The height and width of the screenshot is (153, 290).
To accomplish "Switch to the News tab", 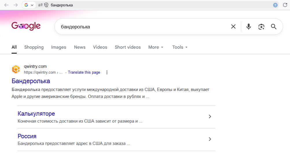I will pos(80,47).
